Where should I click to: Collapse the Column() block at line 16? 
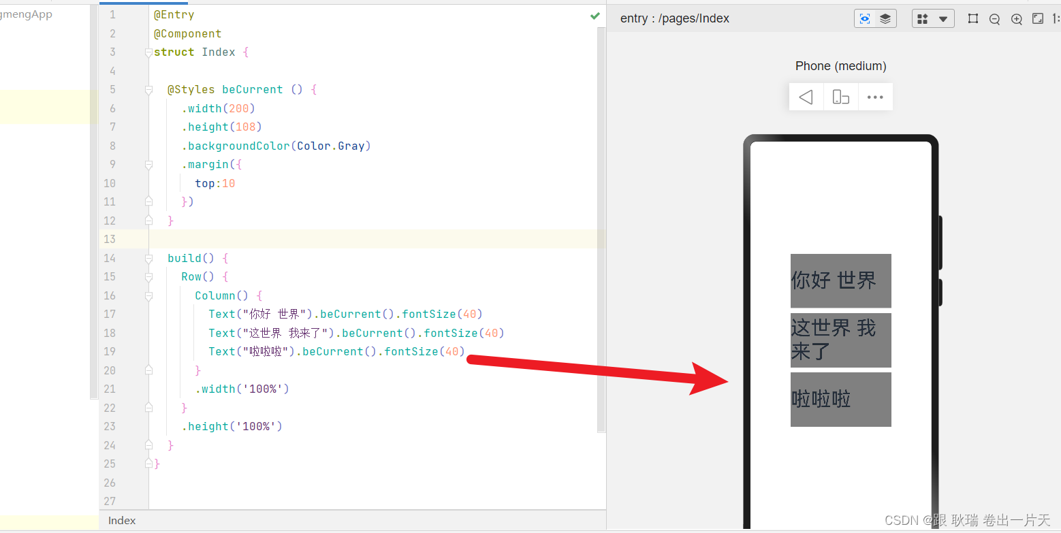148,296
